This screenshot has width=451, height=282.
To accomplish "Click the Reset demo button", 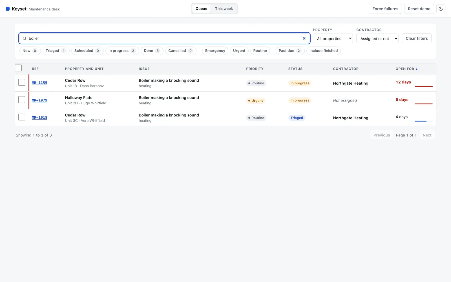I will (x=419, y=9).
